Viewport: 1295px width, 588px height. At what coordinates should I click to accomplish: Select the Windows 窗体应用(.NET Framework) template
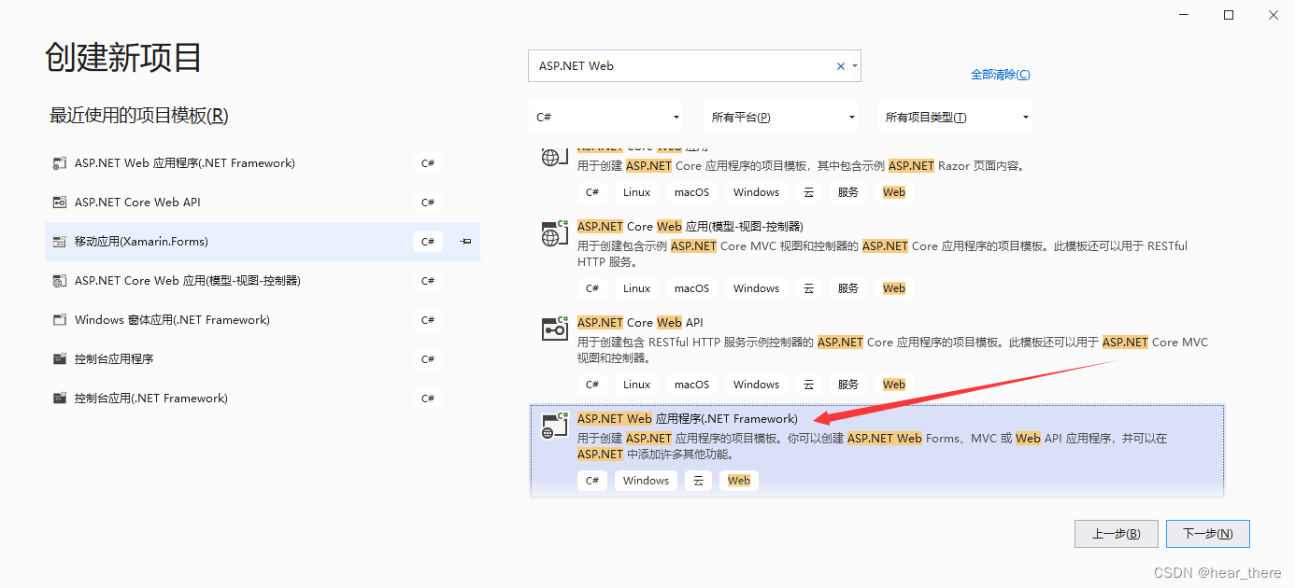pyautogui.click(x=263, y=320)
